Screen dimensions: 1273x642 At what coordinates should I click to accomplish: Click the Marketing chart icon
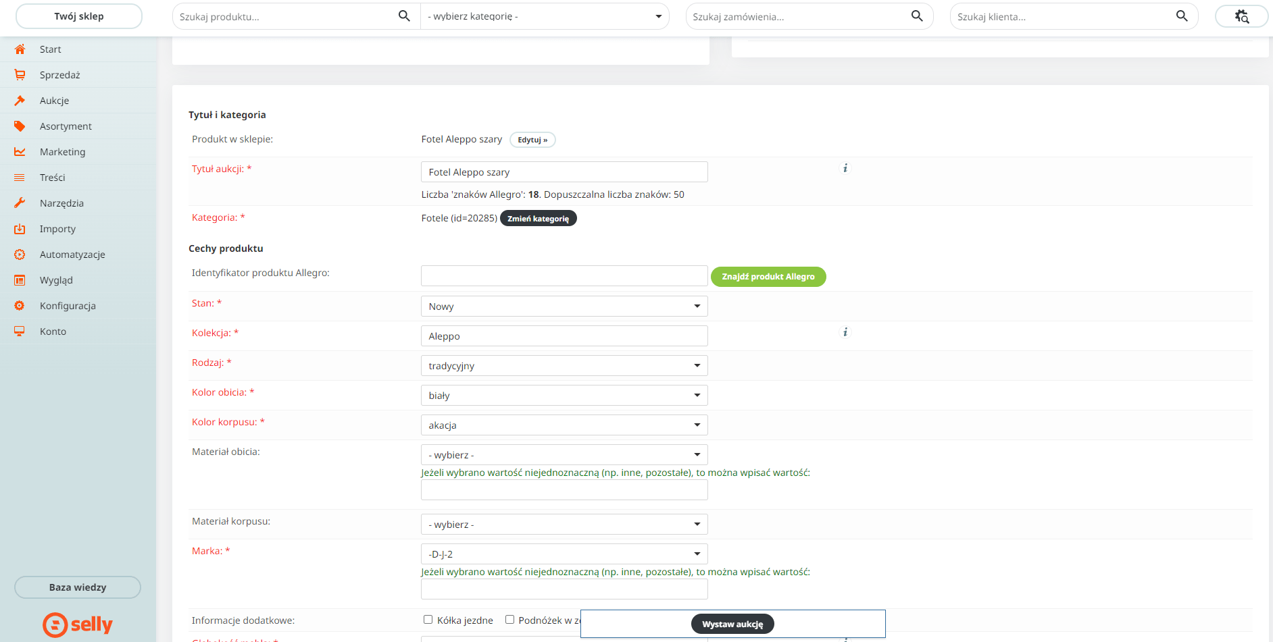click(x=20, y=152)
